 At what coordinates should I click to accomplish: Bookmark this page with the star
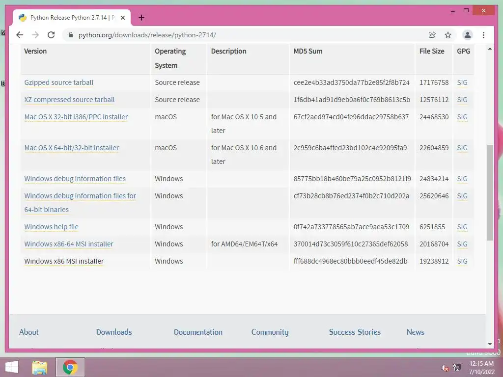pos(448,35)
